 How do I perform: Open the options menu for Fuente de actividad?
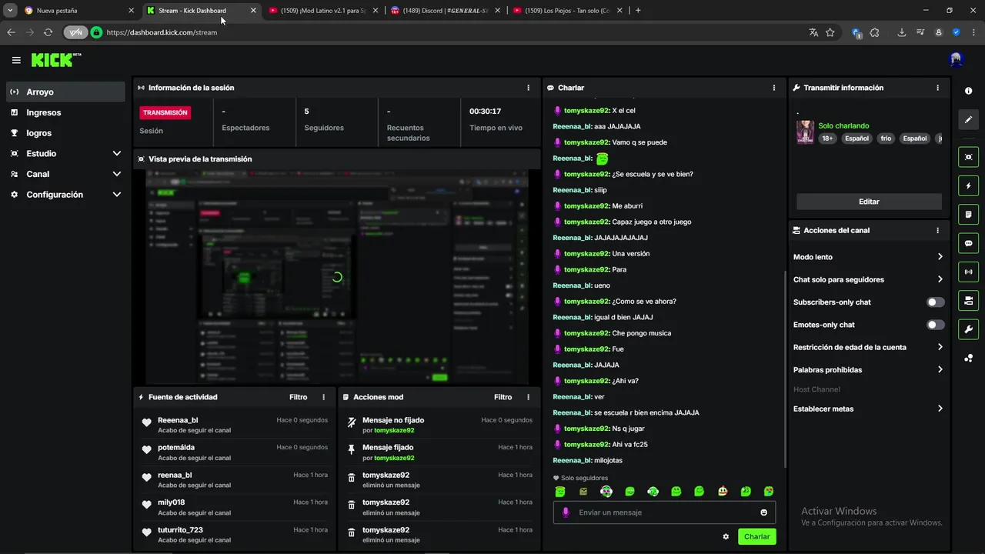point(323,397)
